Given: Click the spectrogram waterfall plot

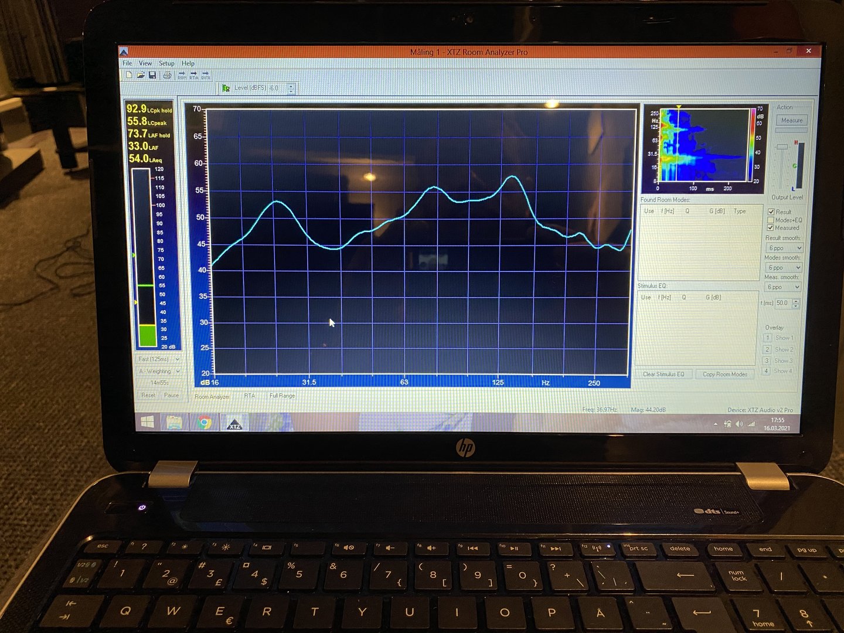Looking at the screenshot, I should pos(703,145).
